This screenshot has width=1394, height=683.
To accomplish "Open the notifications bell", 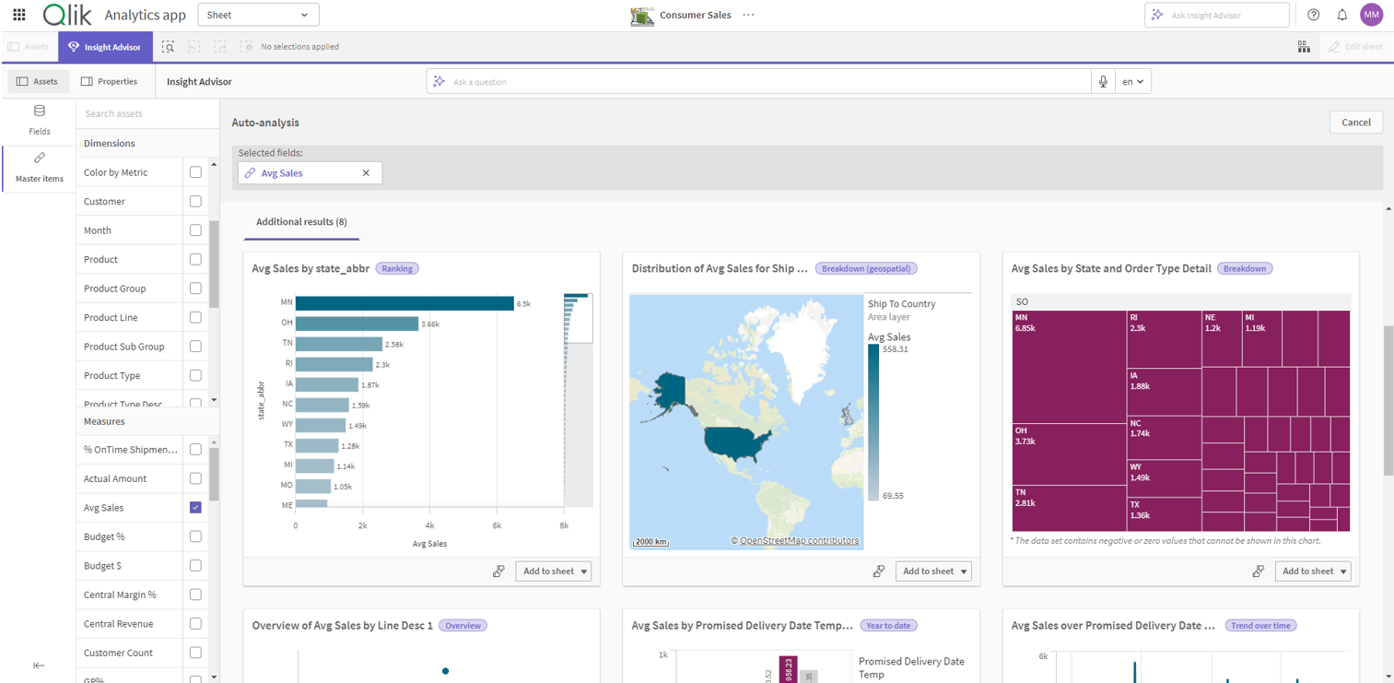I will pos(1342,15).
